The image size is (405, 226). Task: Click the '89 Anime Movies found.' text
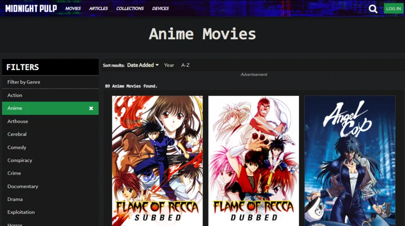(x=131, y=86)
